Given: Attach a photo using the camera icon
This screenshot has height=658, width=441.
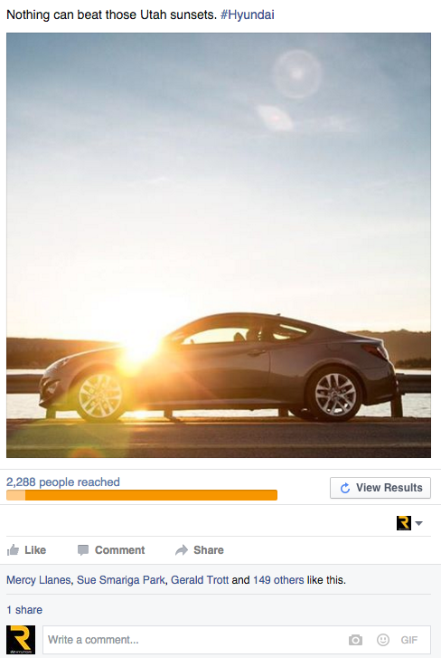Looking at the screenshot, I should click(355, 640).
